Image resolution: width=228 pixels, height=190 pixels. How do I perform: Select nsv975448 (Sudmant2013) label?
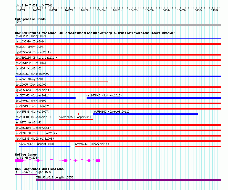click(x=104, y=95)
